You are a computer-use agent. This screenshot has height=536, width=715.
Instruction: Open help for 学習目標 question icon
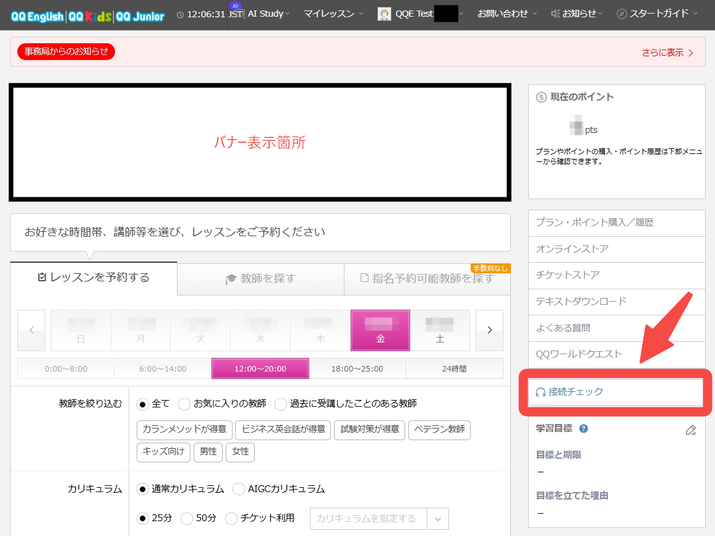(x=583, y=428)
